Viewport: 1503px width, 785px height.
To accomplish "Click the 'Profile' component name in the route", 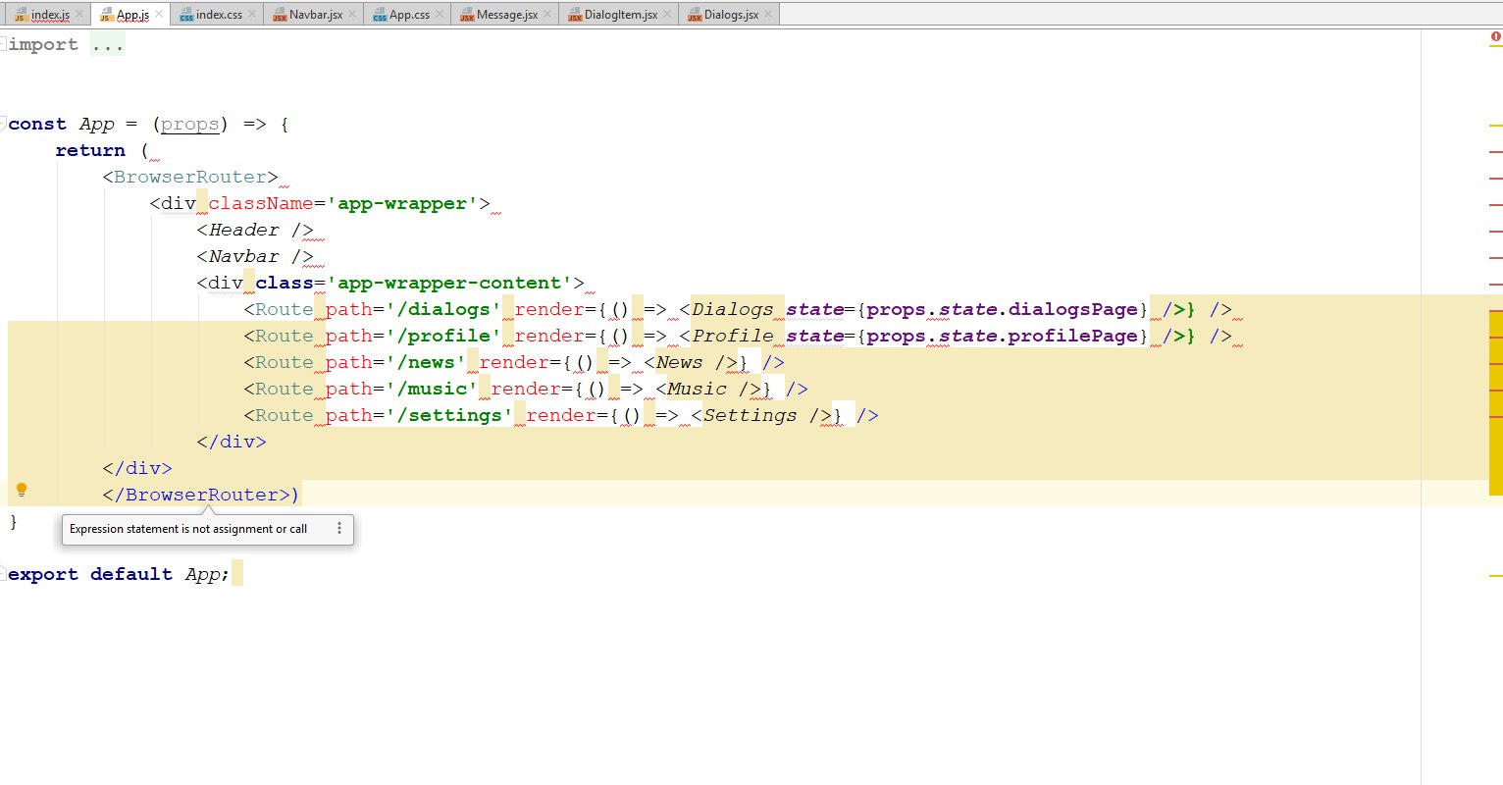I will click(x=732, y=337).
